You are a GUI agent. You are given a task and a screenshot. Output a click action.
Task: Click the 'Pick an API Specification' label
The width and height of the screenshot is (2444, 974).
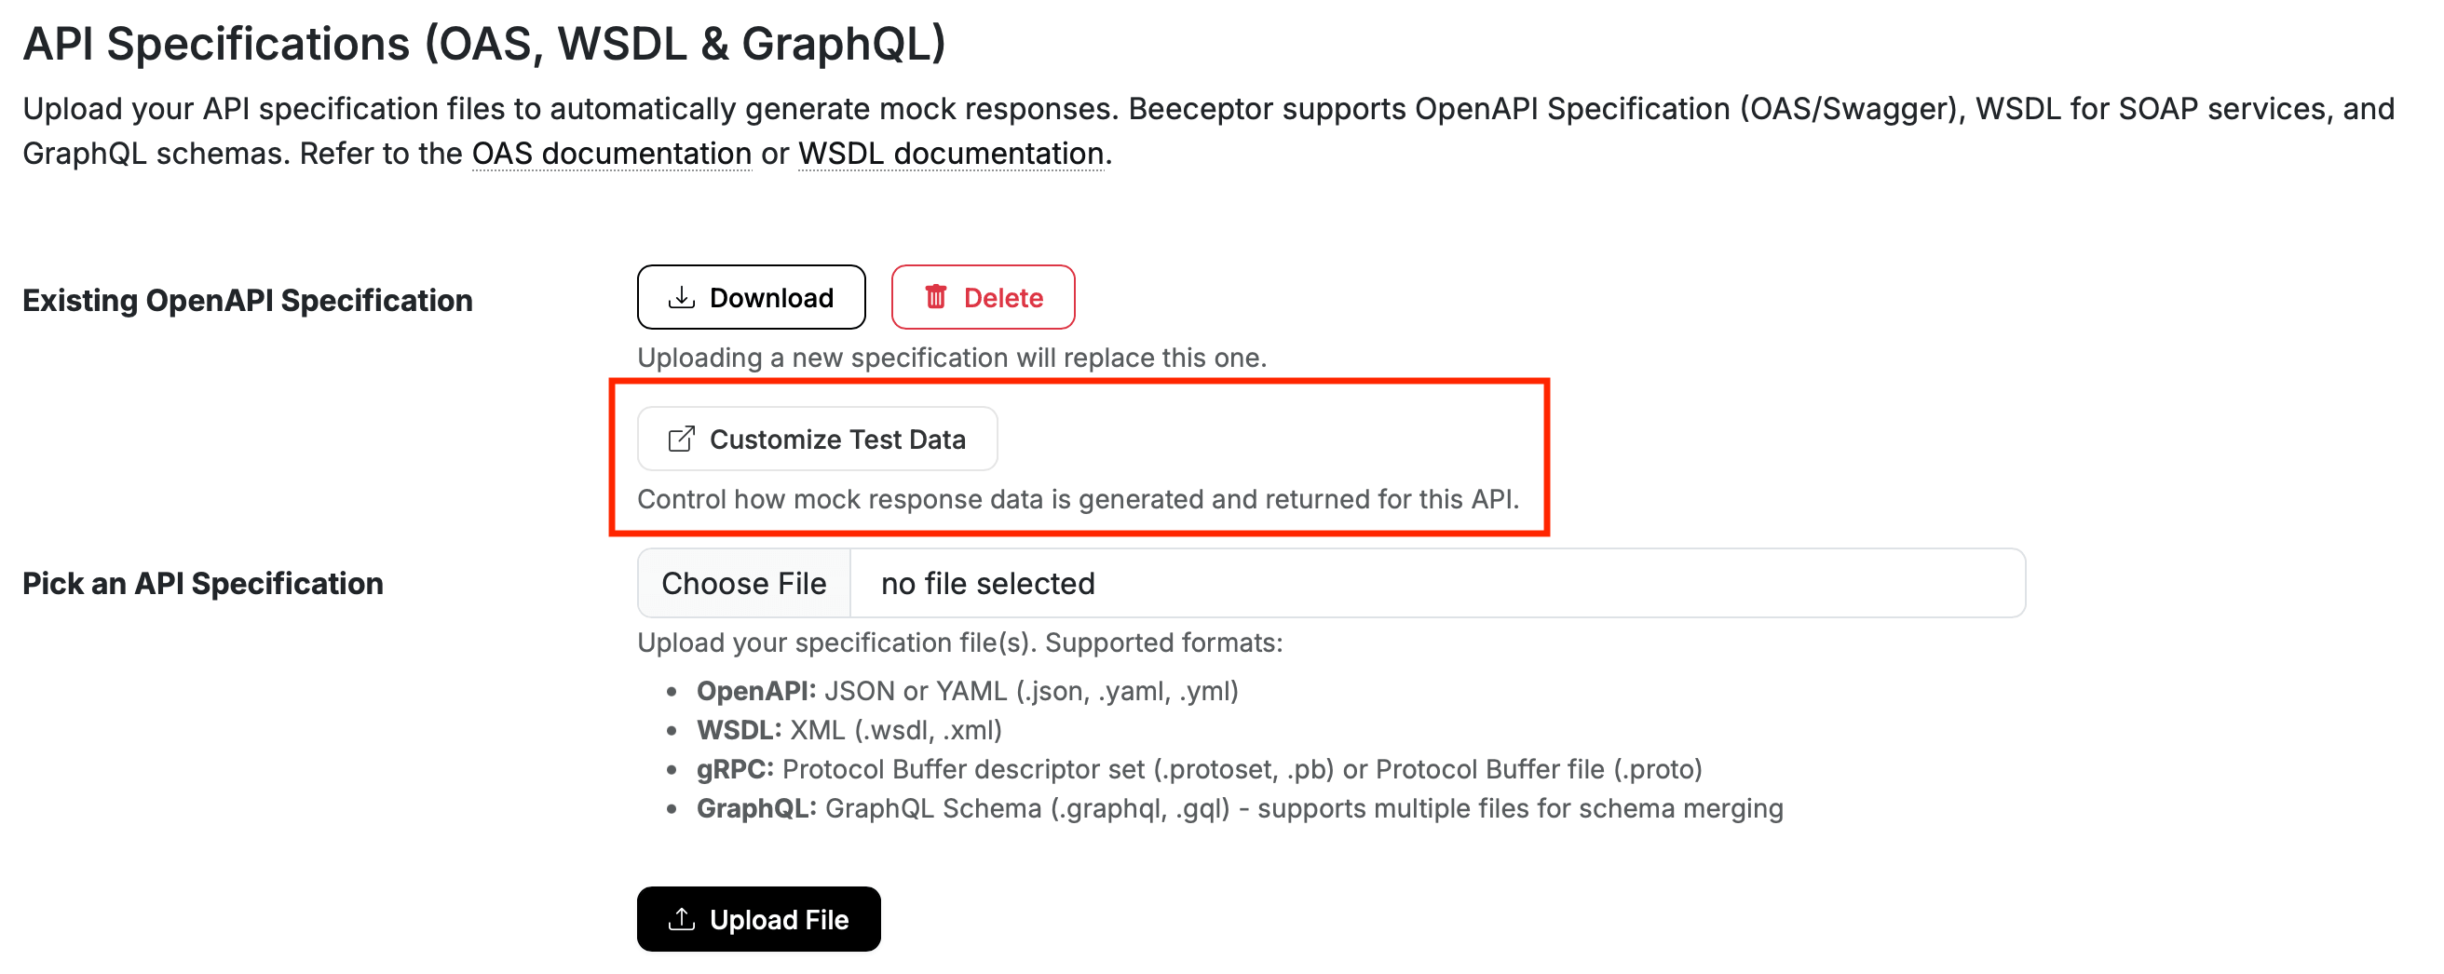point(202,583)
